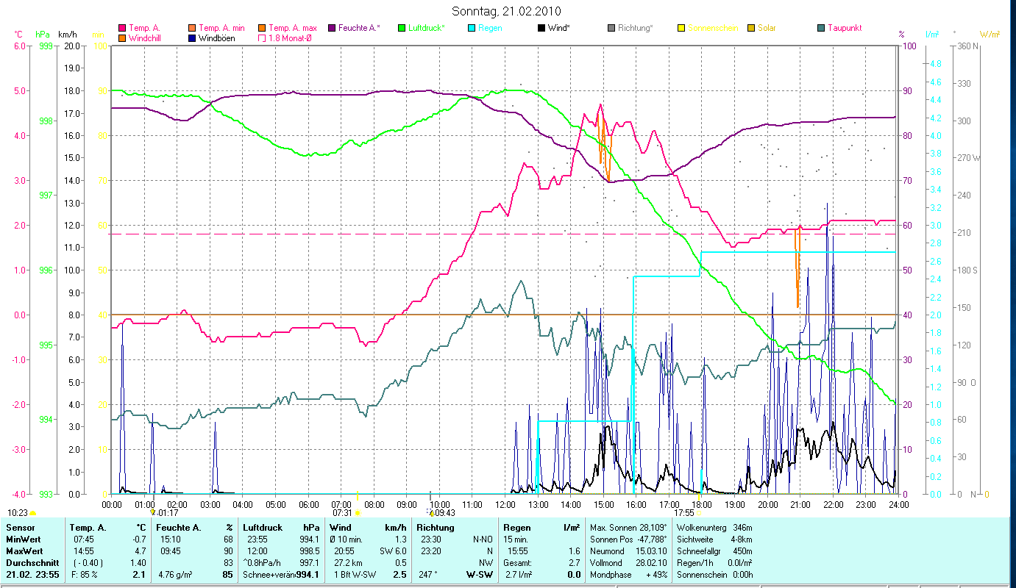Click the sun icon beside 10:23
This screenshot has height=588, width=1016.
[32, 513]
